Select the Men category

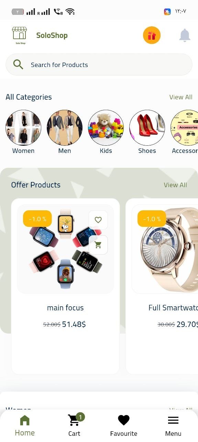tap(65, 132)
